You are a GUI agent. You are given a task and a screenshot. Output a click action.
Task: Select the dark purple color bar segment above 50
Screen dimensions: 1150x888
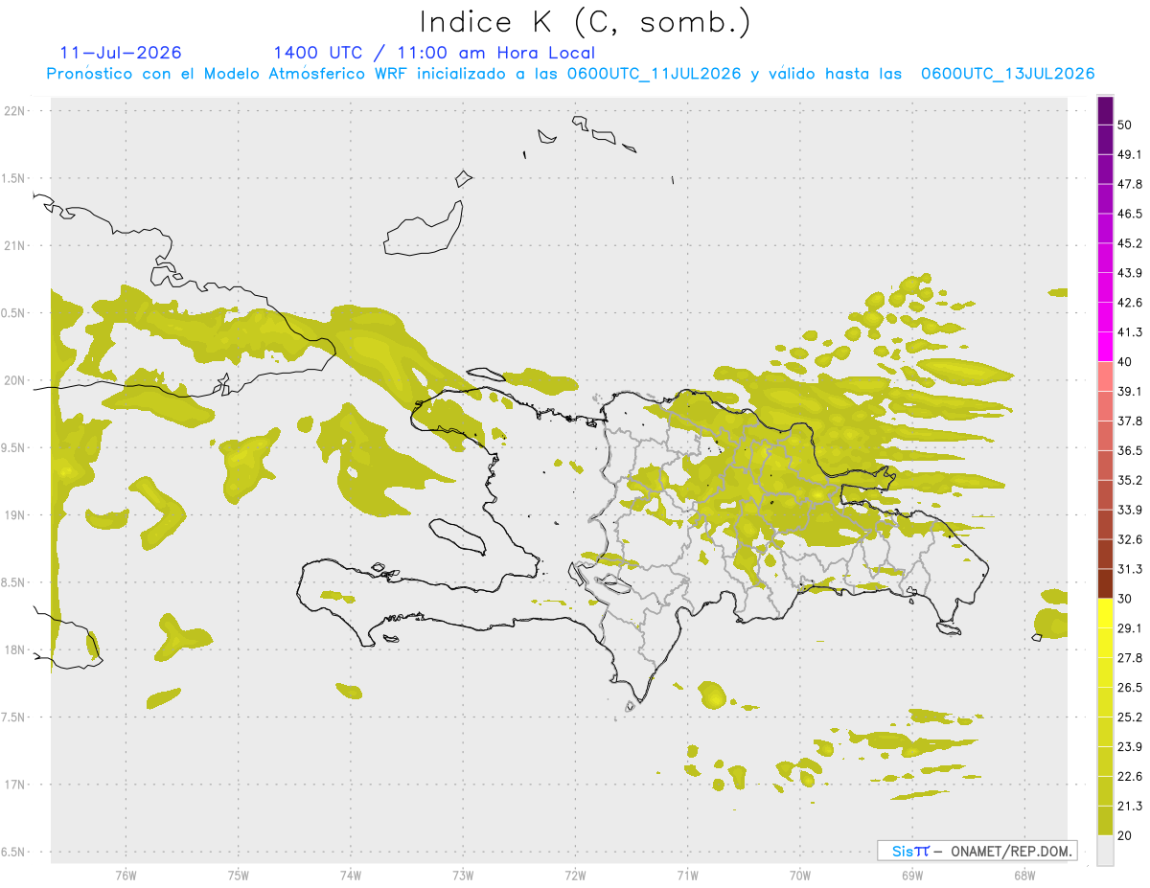tap(1106, 110)
